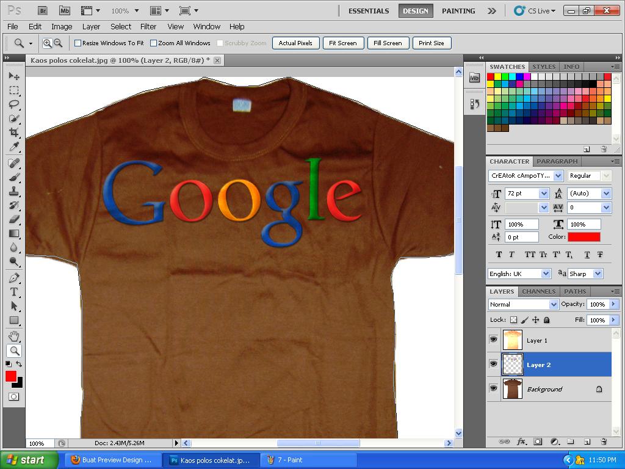Hide Background layer visibility eye
The width and height of the screenshot is (625, 469).
coord(493,388)
